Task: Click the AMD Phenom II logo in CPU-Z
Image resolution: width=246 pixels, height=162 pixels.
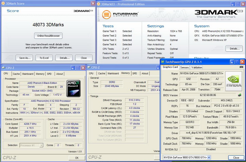Action: point(73,89)
